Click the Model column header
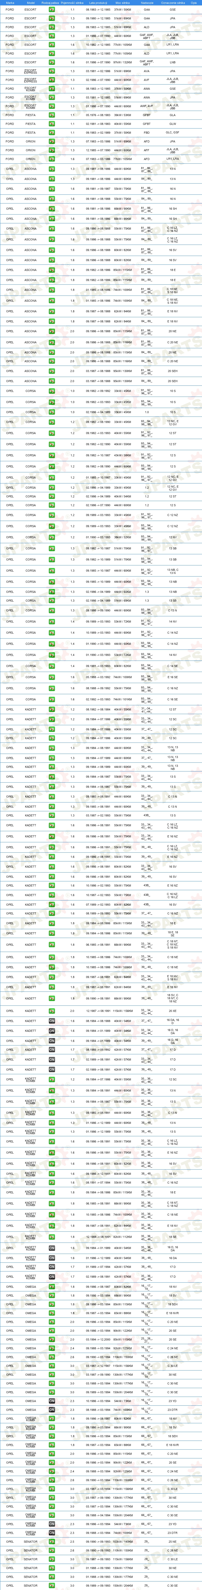 tap(31, 3)
